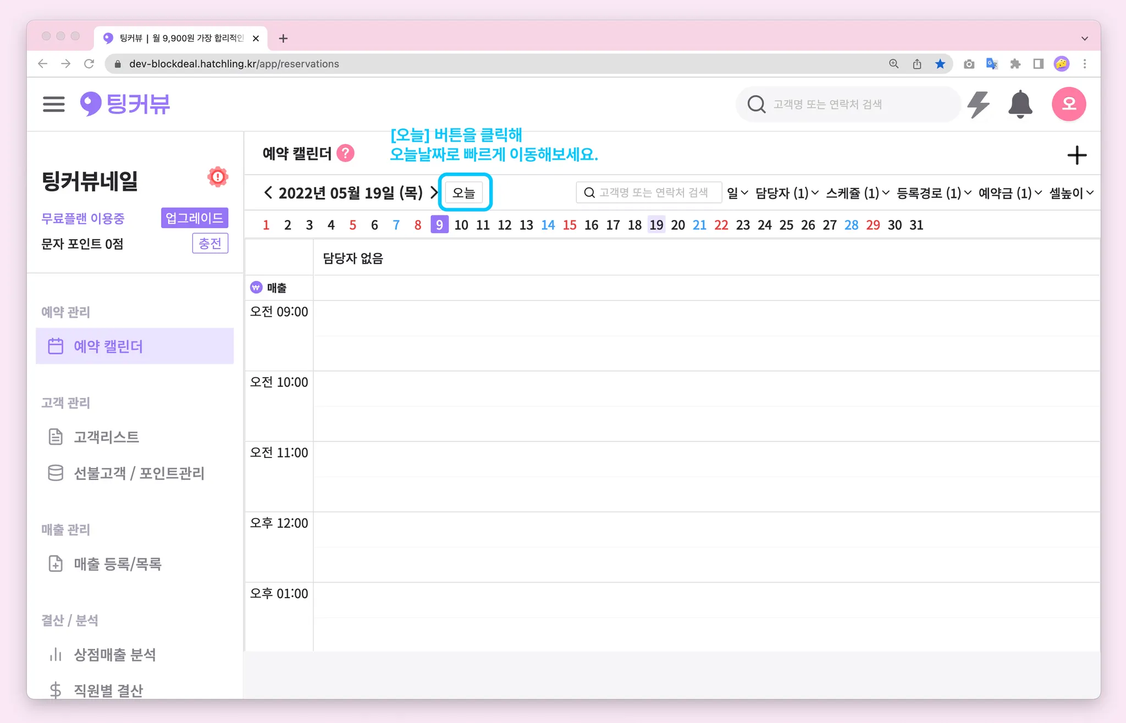
Task: Expand the 담당자 (1) dropdown
Action: click(787, 193)
